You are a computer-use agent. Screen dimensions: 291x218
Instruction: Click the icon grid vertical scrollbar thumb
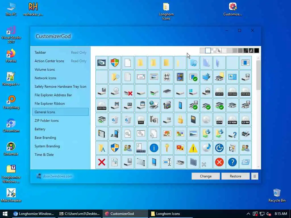258,75
